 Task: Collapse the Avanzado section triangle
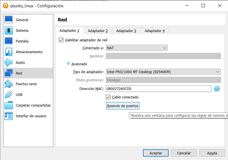68,64
